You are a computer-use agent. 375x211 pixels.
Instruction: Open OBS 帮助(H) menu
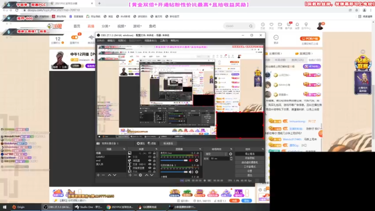tap(174, 41)
